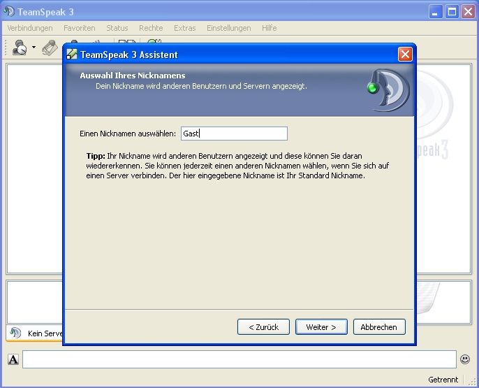Click the Getrennt status text
Screen dimensions: 479x388
[x=443, y=380]
